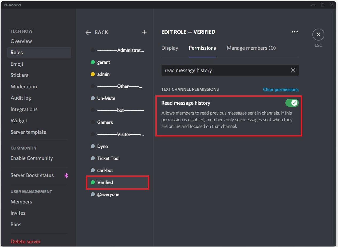Maximize the Discord window
338x247 pixels.
tap(323, 5)
